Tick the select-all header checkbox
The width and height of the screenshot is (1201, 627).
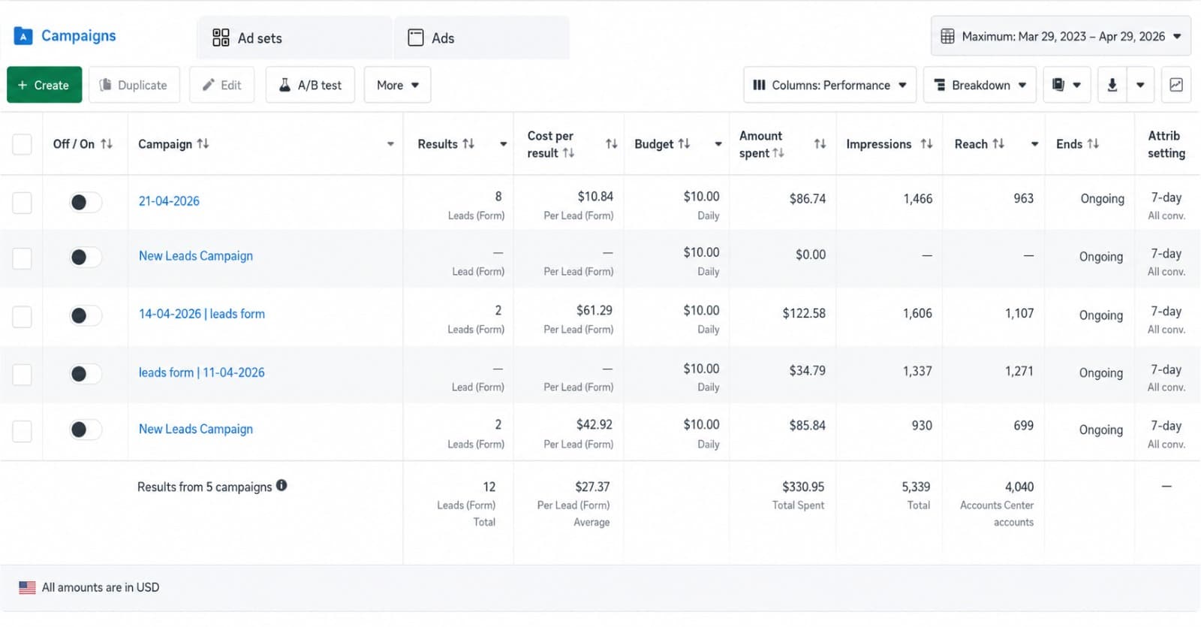click(x=23, y=144)
